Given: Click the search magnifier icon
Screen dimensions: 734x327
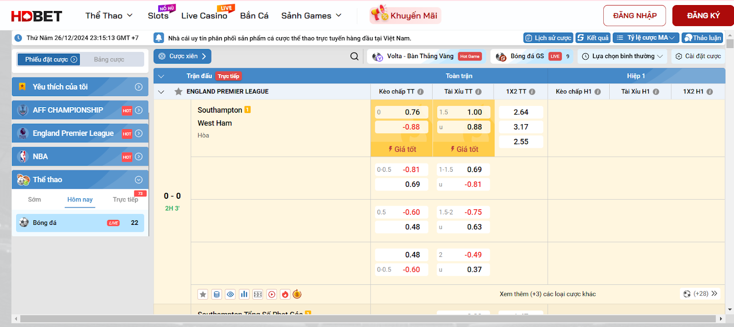Looking at the screenshot, I should 354,56.
